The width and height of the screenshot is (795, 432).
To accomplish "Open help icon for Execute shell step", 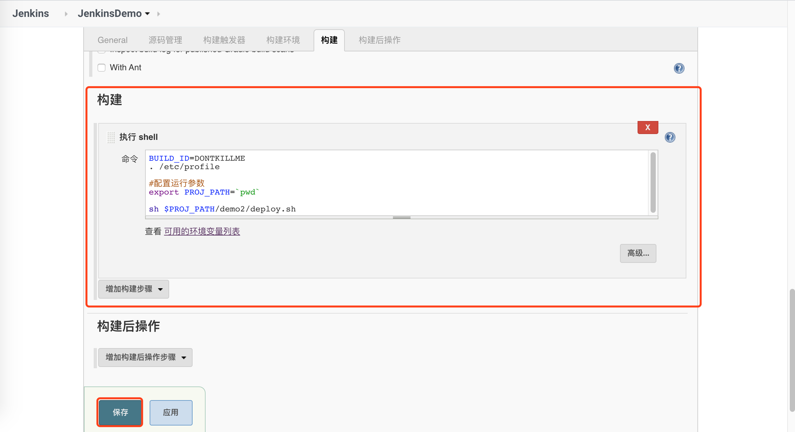I will pos(670,137).
